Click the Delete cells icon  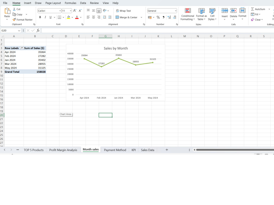[x=233, y=11]
